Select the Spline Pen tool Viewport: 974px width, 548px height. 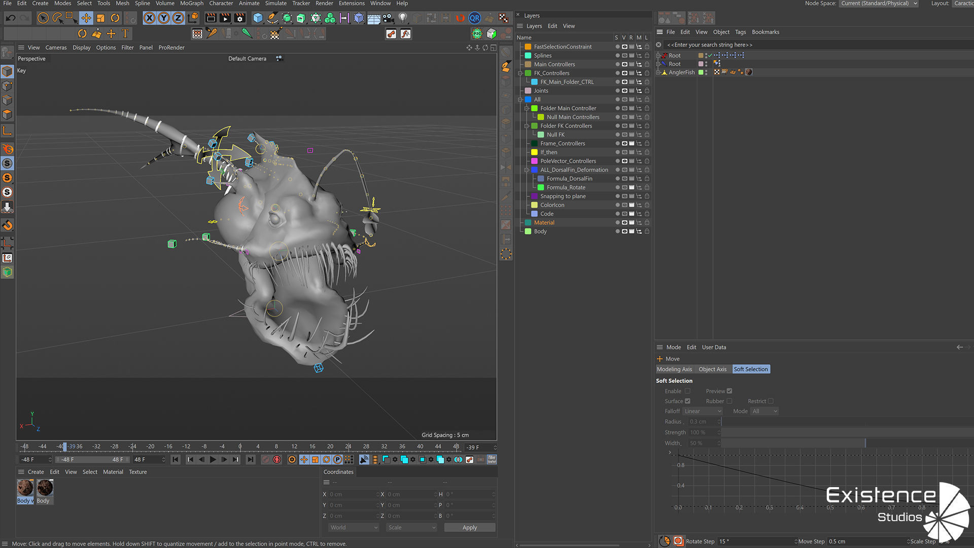[272, 19]
